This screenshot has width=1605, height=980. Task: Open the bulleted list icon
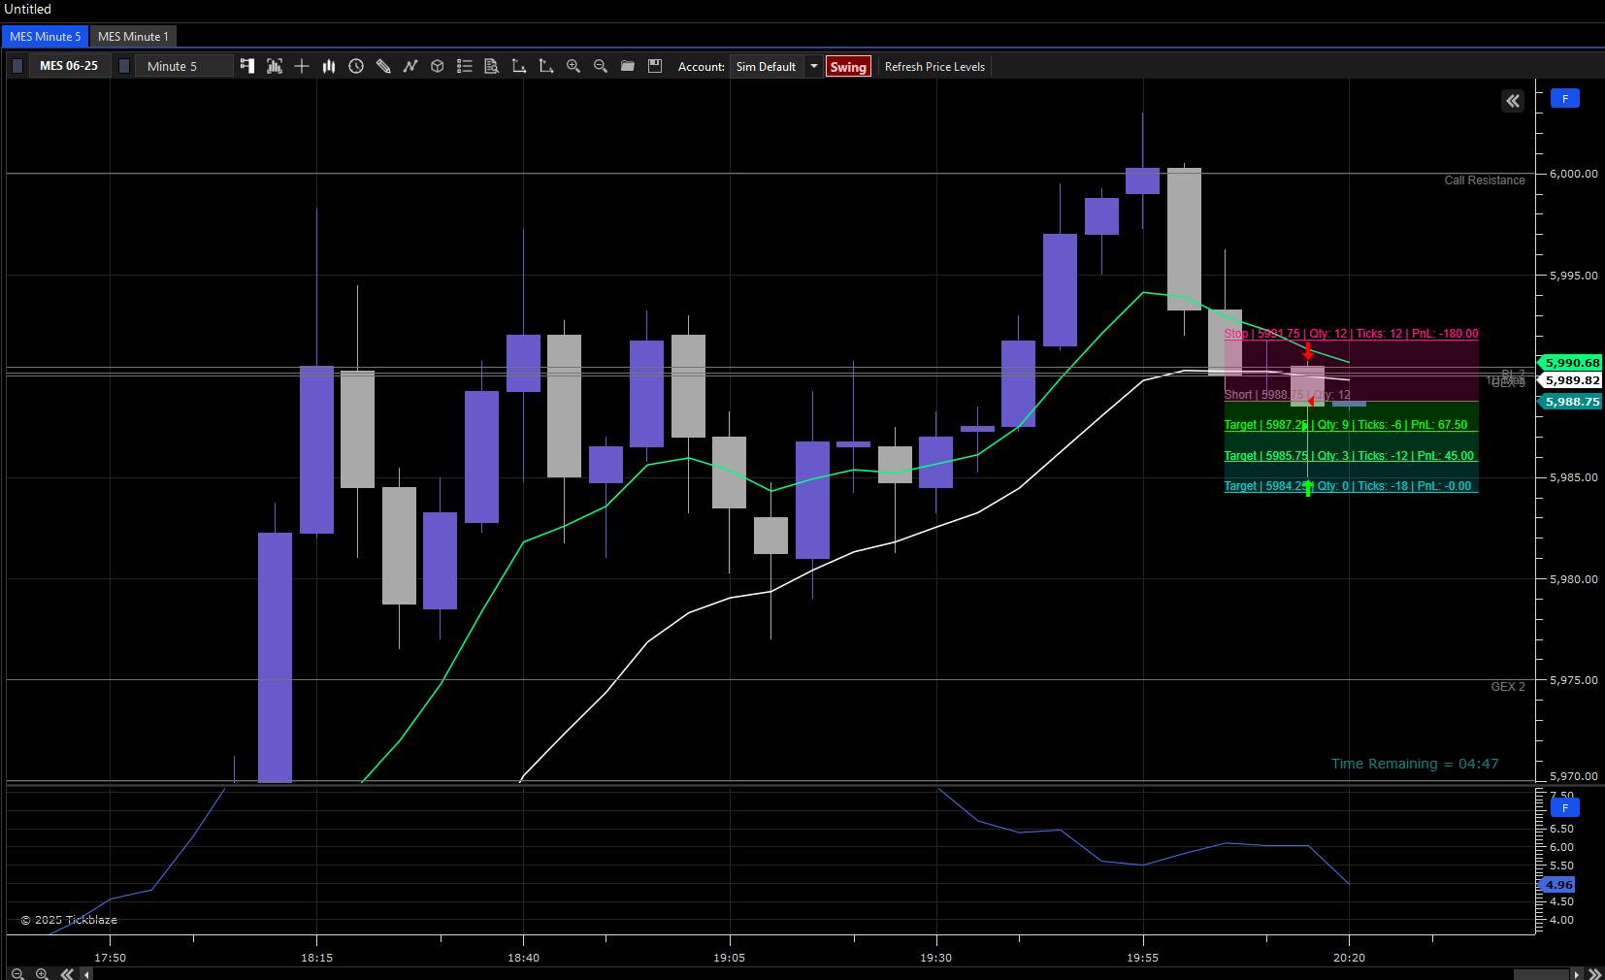click(x=465, y=66)
